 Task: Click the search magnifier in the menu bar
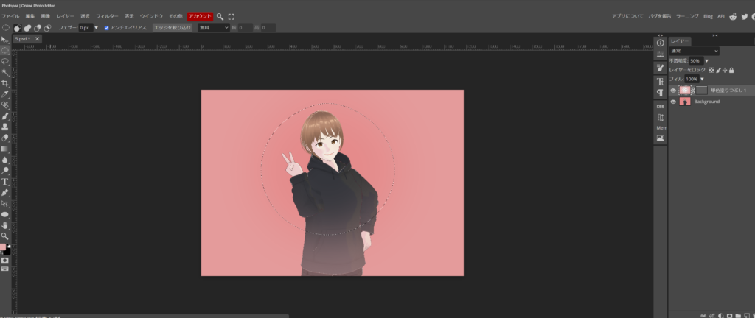pos(220,15)
